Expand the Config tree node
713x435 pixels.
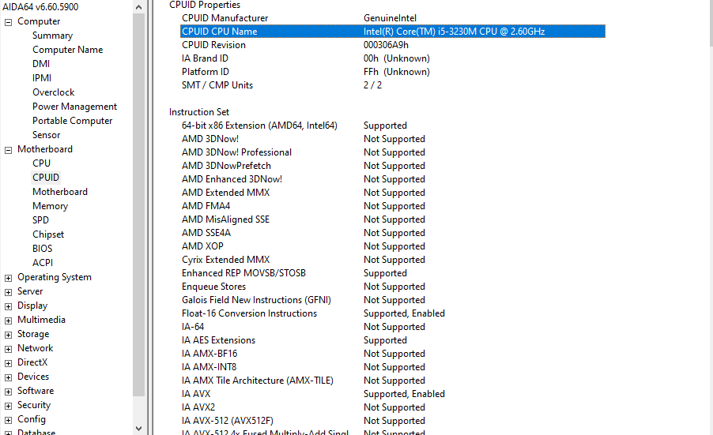[x=8, y=421]
